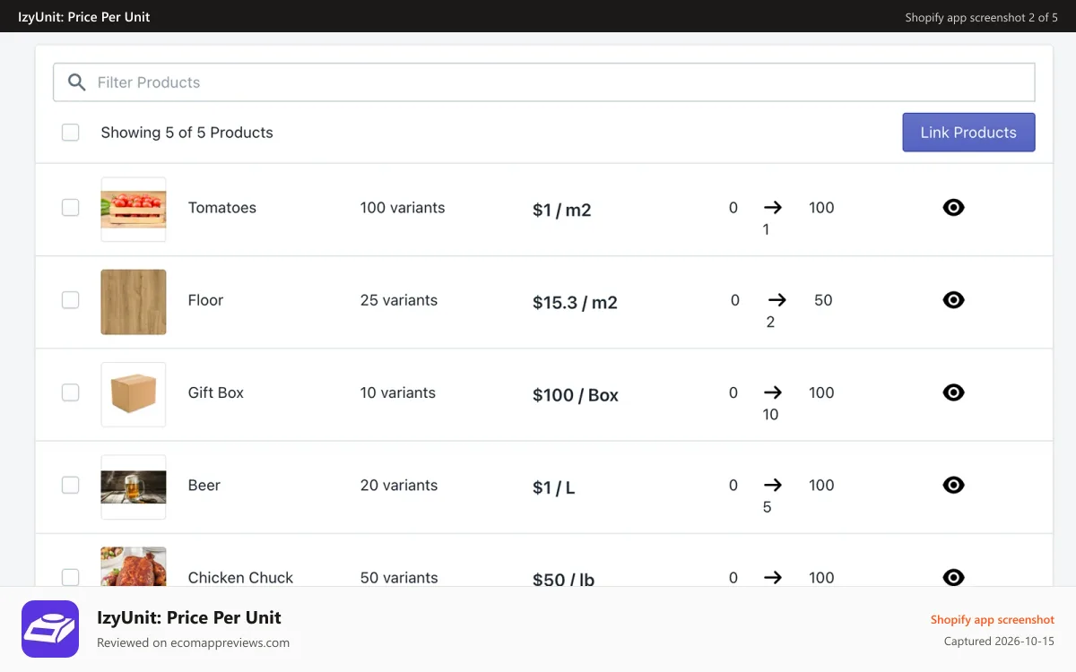The height and width of the screenshot is (672, 1076).
Task: Click step value 2 in Floor row
Action: pos(770,323)
